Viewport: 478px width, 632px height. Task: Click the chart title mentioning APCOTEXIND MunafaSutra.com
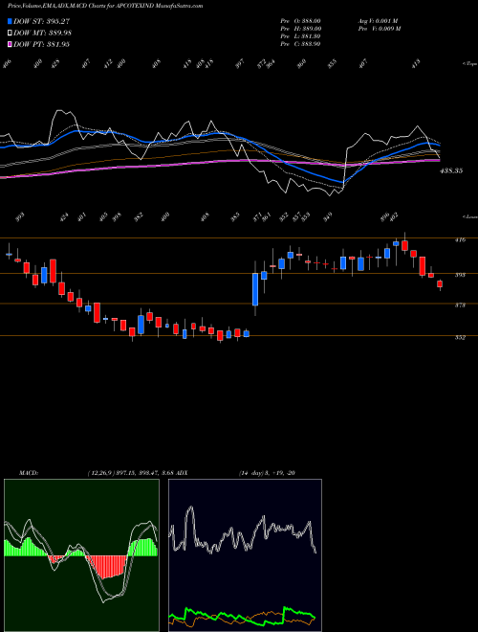(105, 6)
